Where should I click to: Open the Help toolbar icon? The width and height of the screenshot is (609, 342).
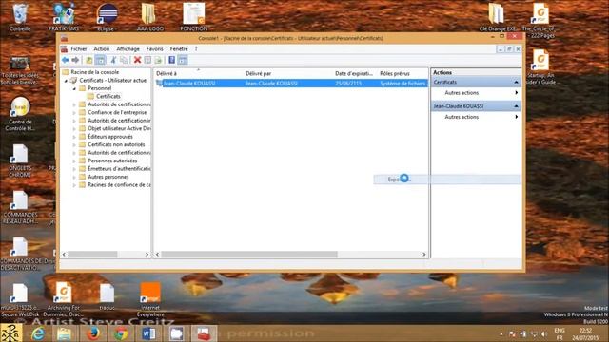pyautogui.click(x=171, y=60)
